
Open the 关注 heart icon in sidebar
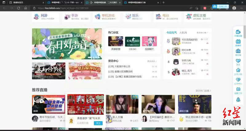tap(238, 61)
